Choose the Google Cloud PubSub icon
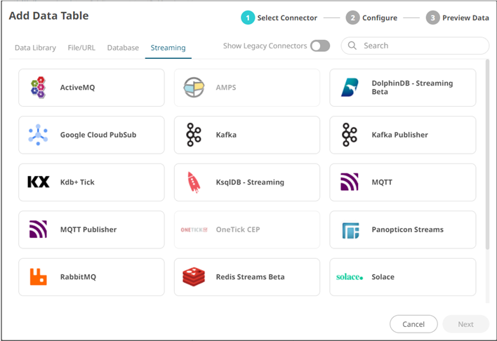This screenshot has height=341, width=497. 38,135
